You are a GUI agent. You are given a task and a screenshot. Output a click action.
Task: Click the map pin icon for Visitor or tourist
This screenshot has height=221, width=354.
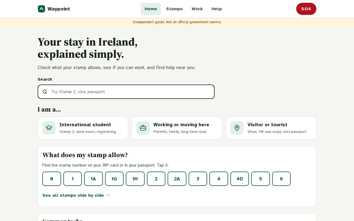tap(237, 128)
